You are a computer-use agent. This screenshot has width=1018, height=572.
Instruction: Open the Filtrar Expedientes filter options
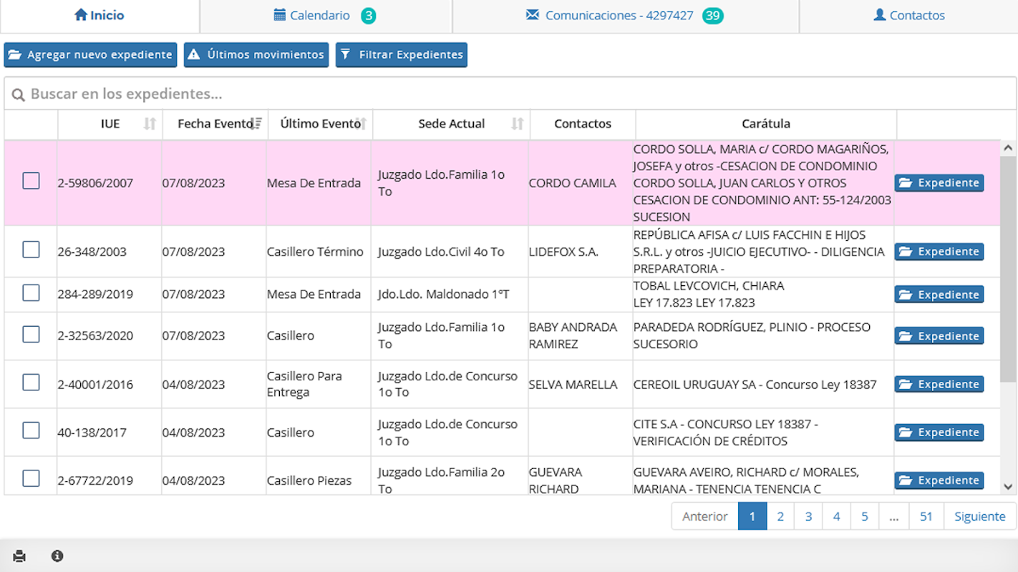(402, 54)
